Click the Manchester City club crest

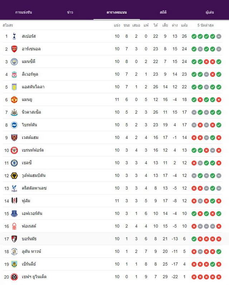[x=14, y=62]
